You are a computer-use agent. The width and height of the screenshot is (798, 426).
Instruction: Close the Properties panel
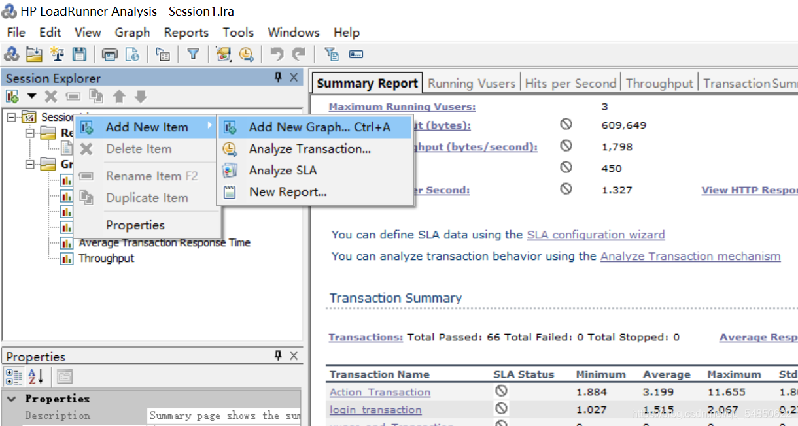pos(294,356)
